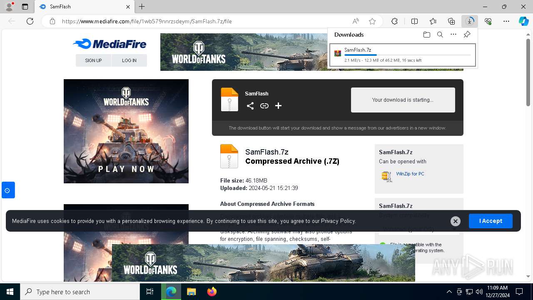Click the blue accessibility side widget
533x300 pixels.
pyautogui.click(x=8, y=190)
